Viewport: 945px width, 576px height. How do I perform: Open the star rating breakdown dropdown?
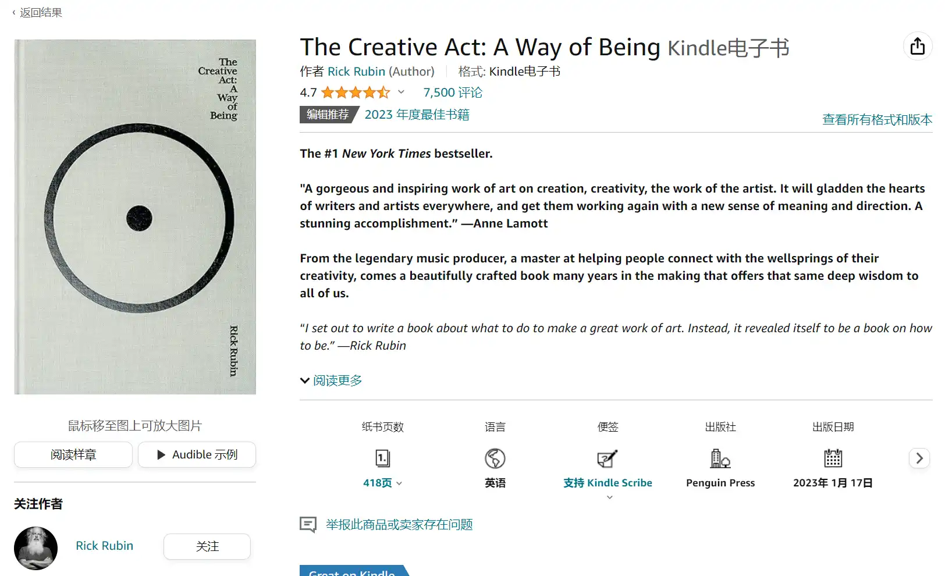coord(401,92)
